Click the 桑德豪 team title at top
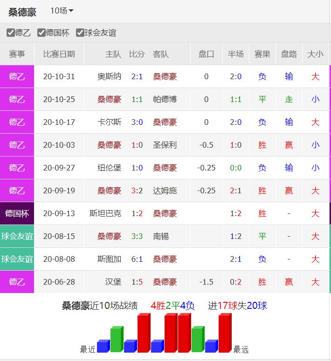Viewport: 331px width, 361px height. click(22, 12)
